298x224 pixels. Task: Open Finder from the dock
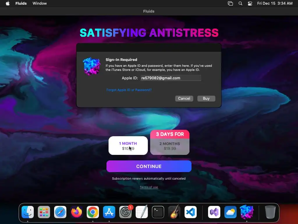pos(28,212)
